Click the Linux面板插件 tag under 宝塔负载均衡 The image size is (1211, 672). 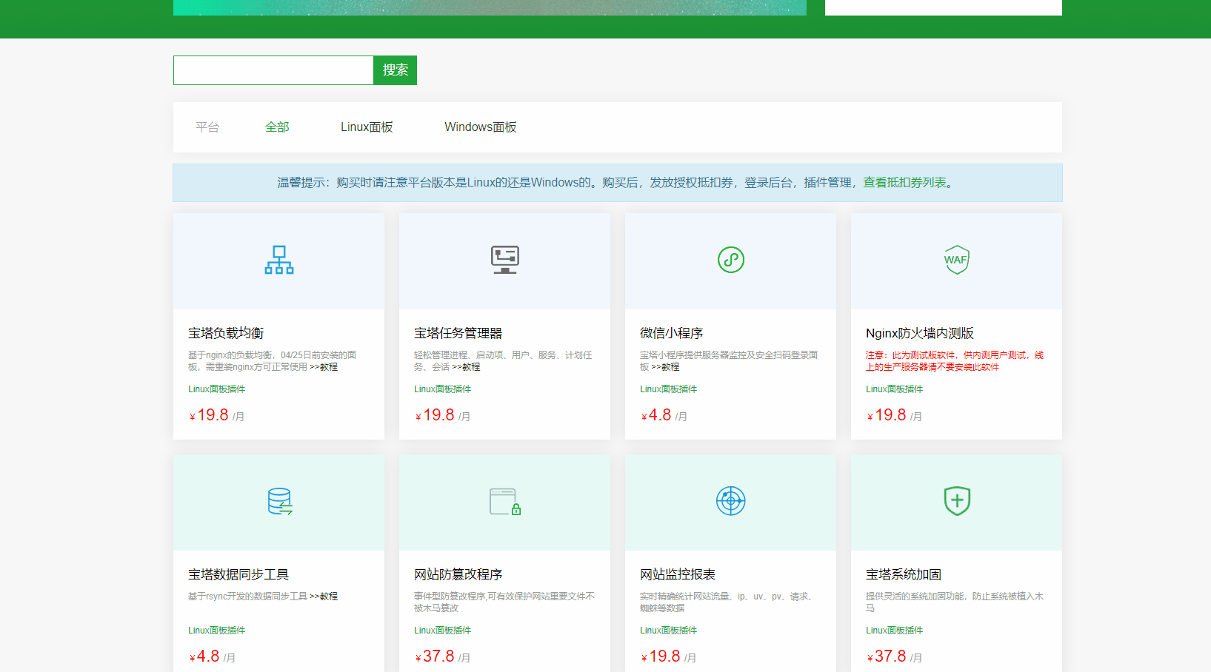pyautogui.click(x=216, y=389)
